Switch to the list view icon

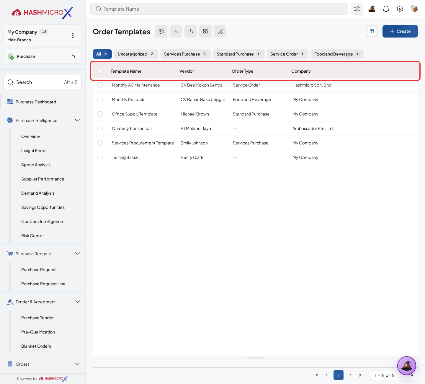point(372,31)
